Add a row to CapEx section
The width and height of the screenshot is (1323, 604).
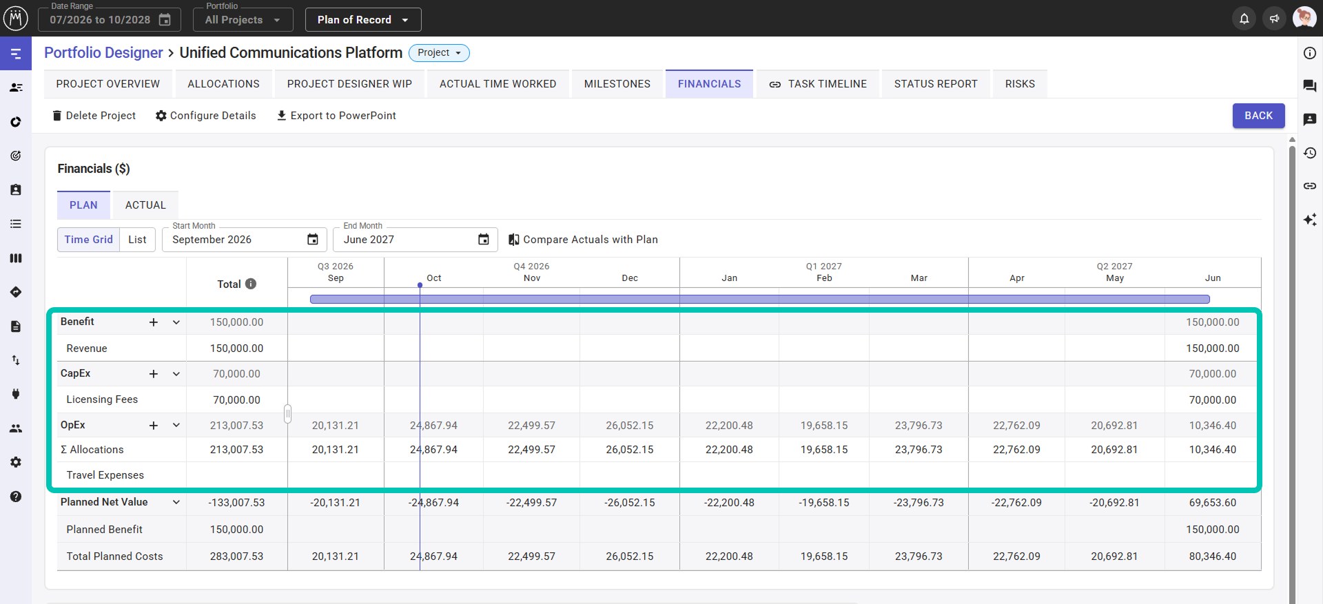[x=154, y=374]
